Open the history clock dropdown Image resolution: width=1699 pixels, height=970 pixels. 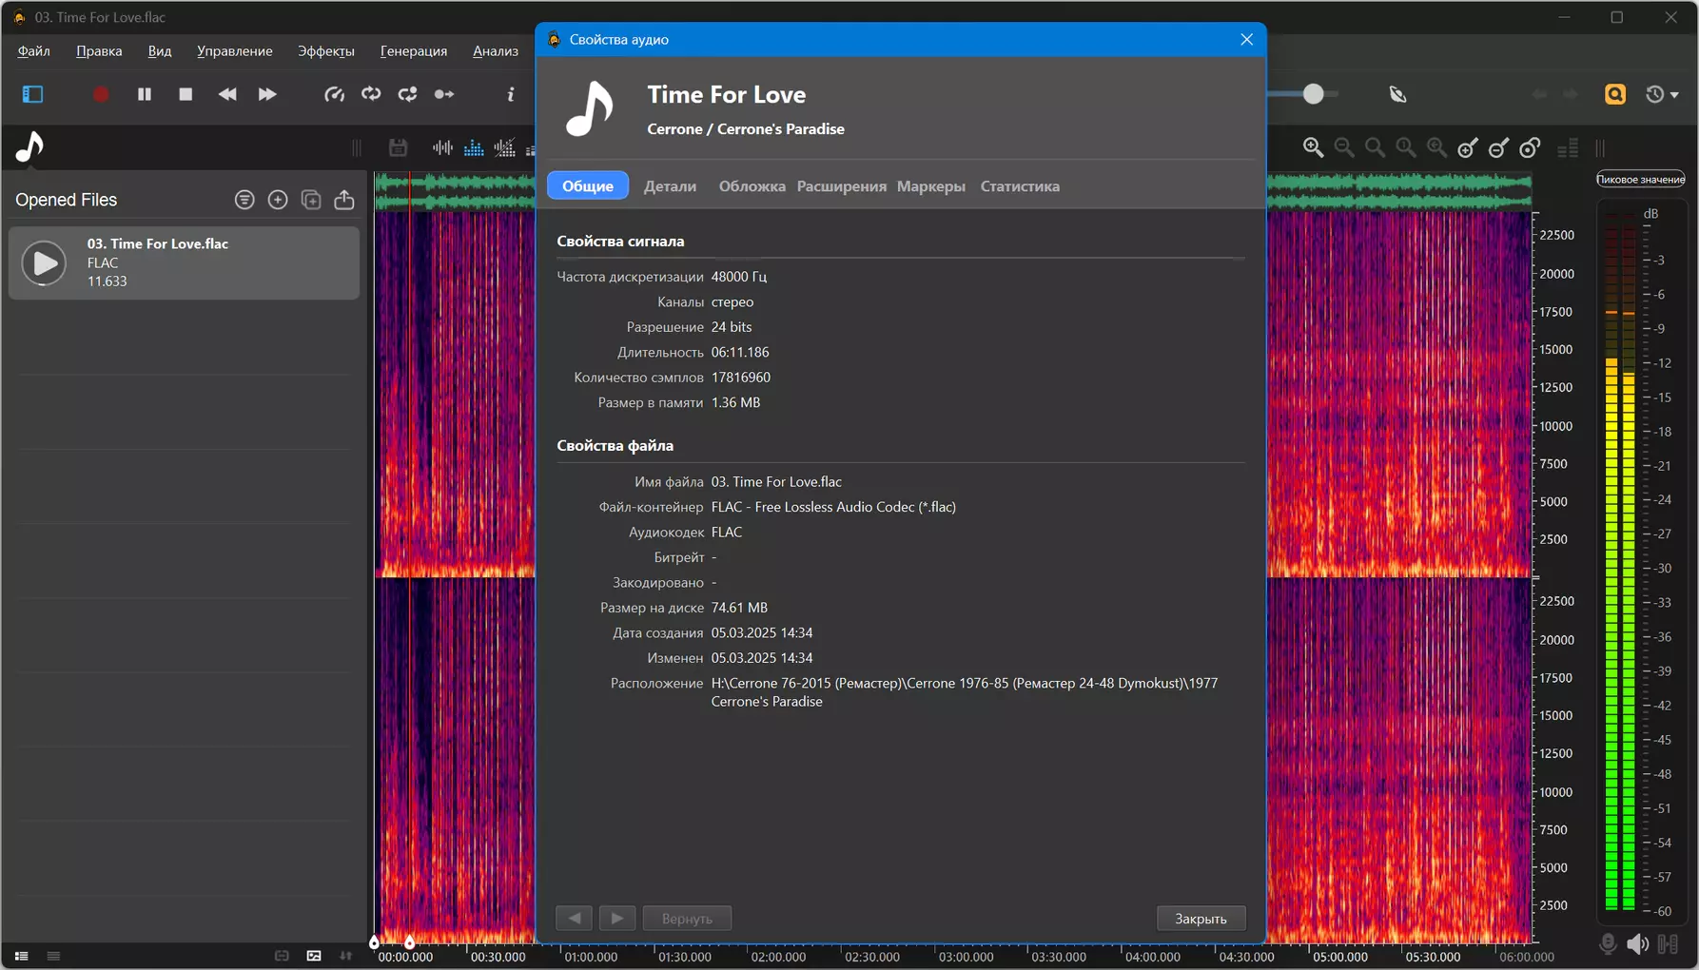click(x=1662, y=94)
